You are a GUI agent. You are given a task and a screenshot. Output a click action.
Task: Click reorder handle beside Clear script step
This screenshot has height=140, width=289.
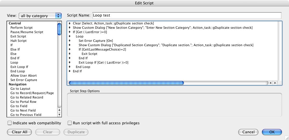pos(70,23)
